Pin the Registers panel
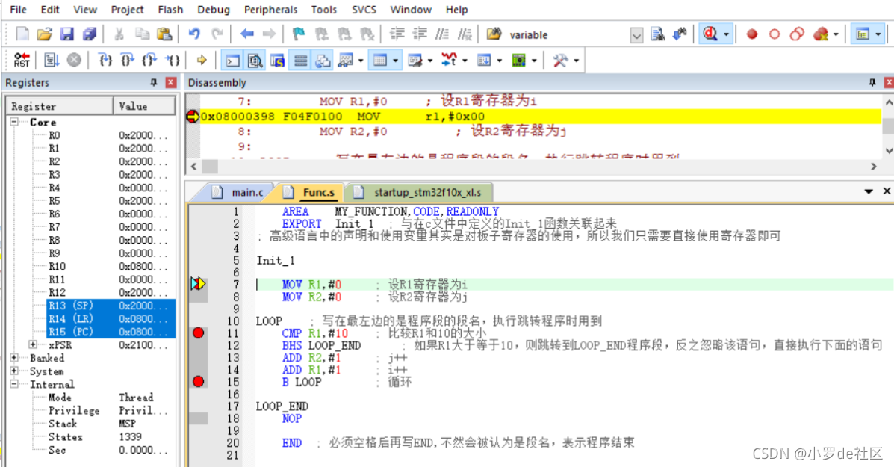The height and width of the screenshot is (467, 894). [x=153, y=83]
